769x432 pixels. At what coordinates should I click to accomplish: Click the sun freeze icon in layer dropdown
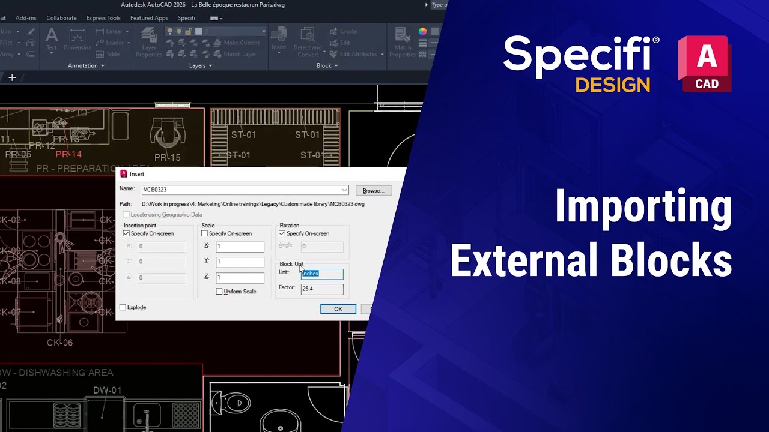[178, 31]
